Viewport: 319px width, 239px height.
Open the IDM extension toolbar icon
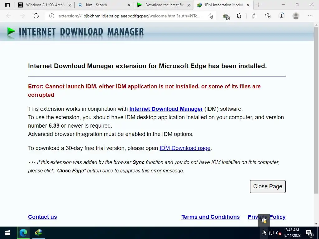(x=226, y=16)
